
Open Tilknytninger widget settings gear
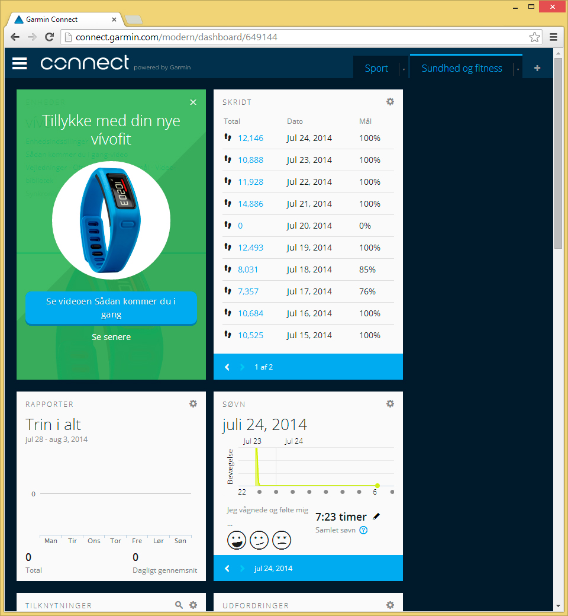pos(193,605)
